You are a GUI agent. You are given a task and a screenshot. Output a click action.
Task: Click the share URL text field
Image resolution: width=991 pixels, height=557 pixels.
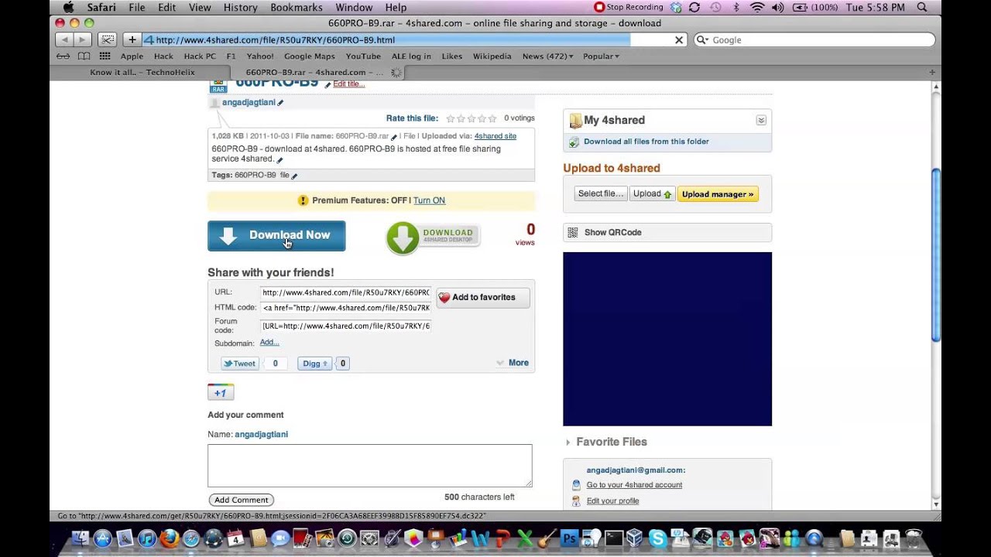[345, 292]
